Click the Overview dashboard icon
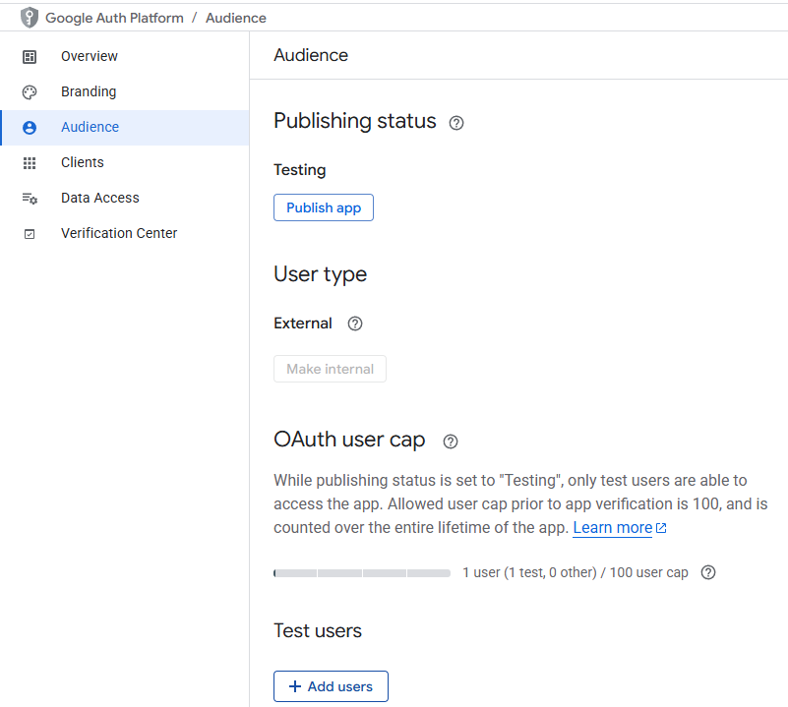 30,57
